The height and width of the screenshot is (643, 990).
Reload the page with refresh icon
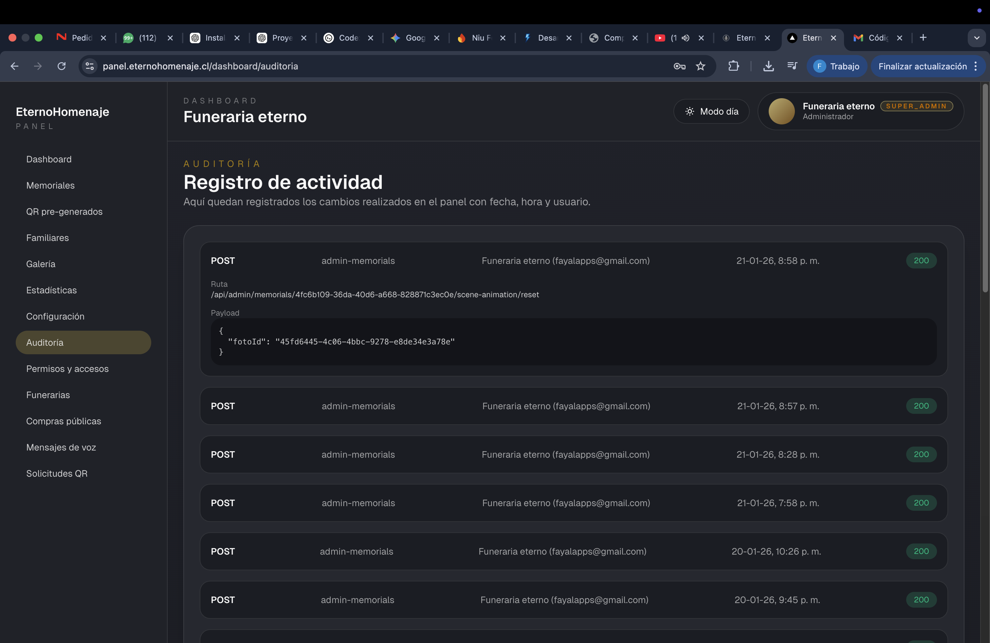[62, 66]
